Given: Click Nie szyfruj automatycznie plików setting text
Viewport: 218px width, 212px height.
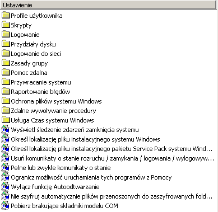Looking at the screenshot, I should coord(112,196).
